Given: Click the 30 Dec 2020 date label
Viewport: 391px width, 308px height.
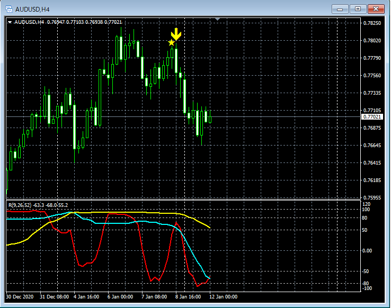Looking at the screenshot, I should tap(21, 296).
